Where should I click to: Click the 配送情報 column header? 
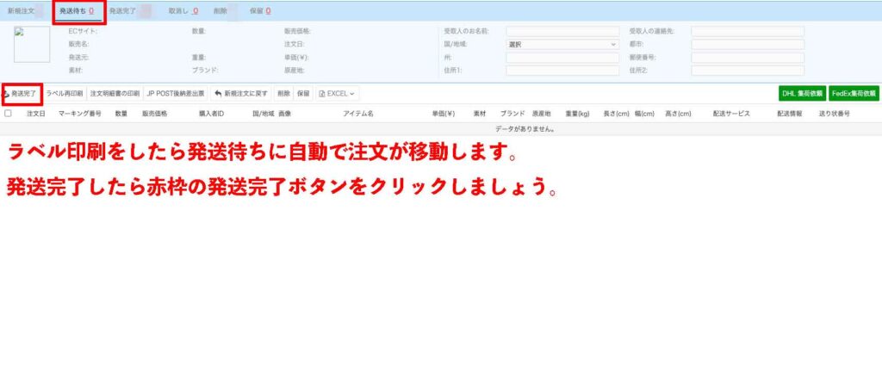point(790,113)
